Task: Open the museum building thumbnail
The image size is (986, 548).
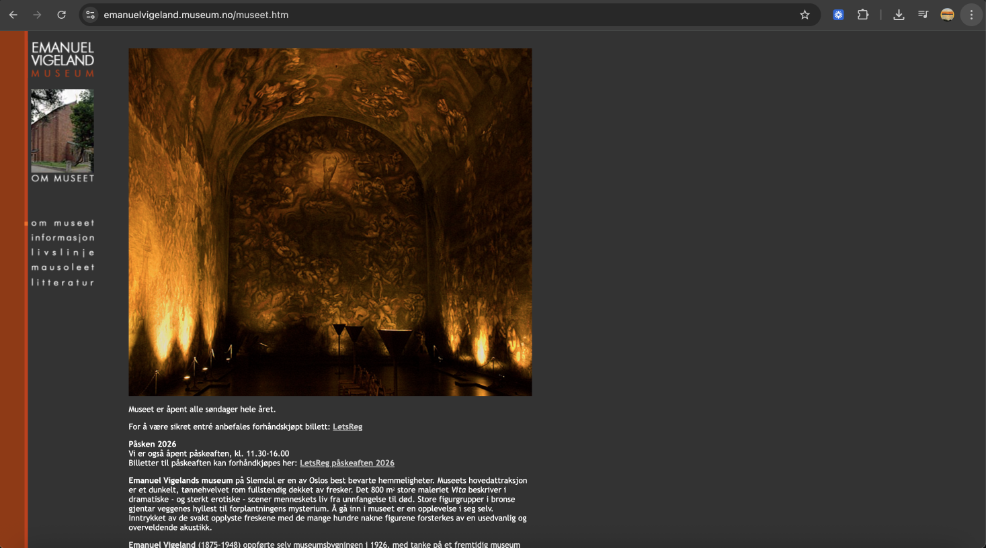Action: [63, 131]
